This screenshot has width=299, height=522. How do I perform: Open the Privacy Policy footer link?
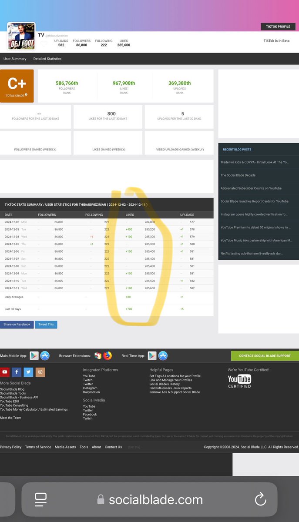point(11,447)
